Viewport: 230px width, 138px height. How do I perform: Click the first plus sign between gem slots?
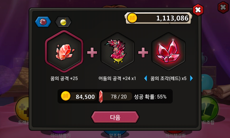tap(92, 52)
